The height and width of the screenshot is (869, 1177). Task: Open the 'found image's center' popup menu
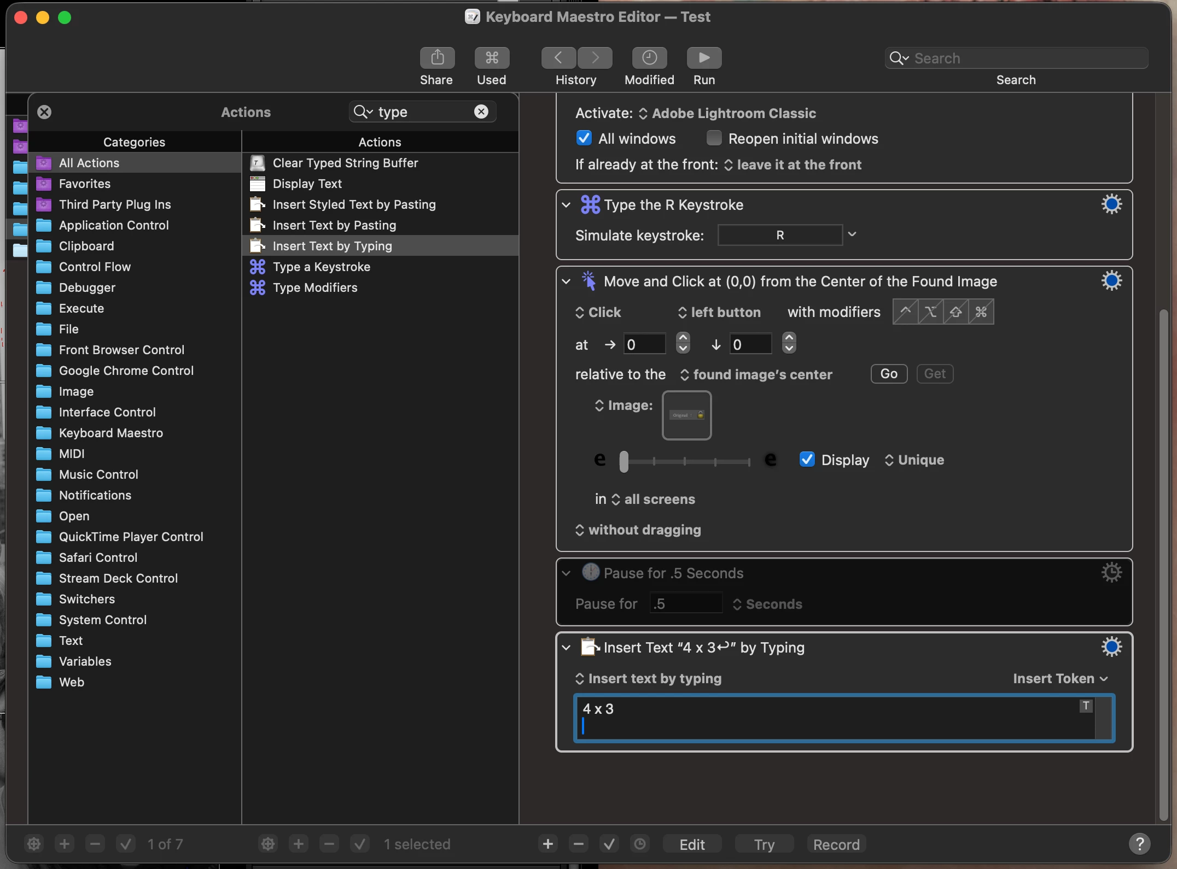(756, 374)
